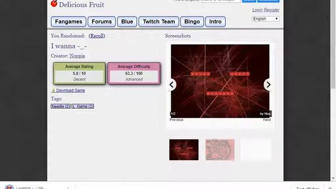Image resolution: width=336 pixels, height=189 pixels.
Task: Select the L_Game (2) tag
Action: tap(83, 106)
